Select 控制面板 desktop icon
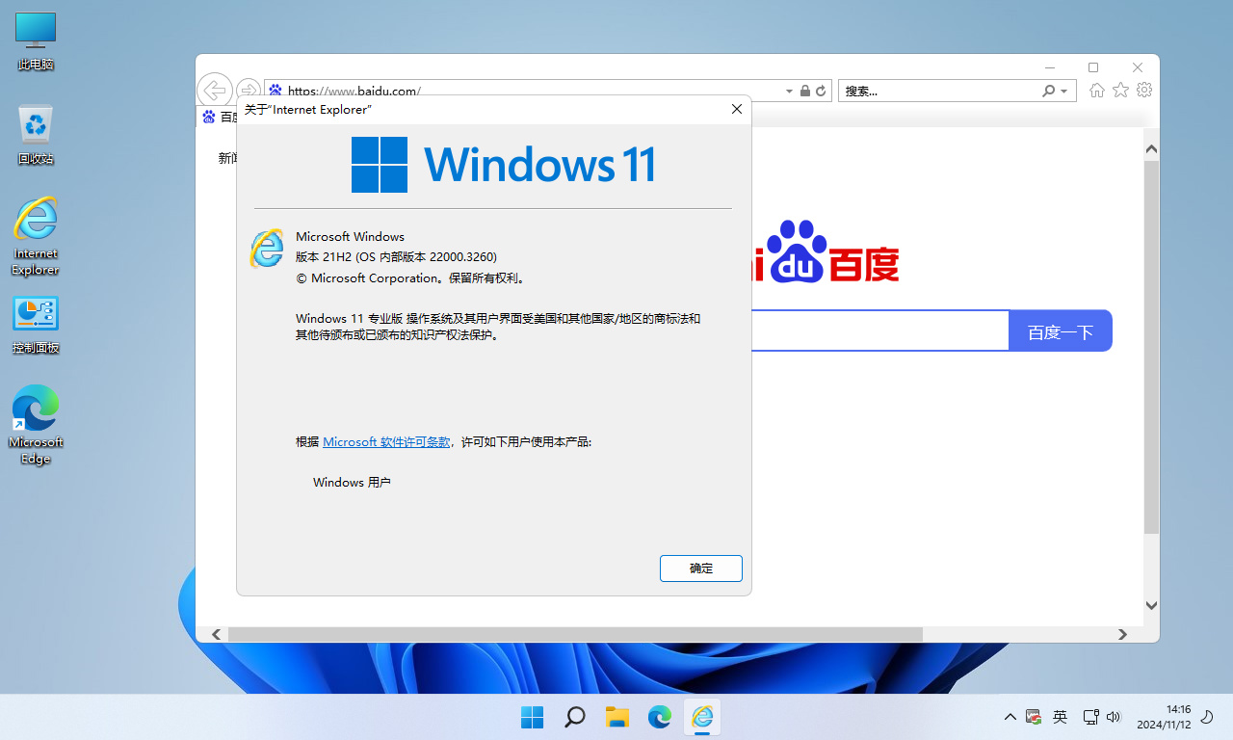This screenshot has width=1233, height=740. coord(36,325)
